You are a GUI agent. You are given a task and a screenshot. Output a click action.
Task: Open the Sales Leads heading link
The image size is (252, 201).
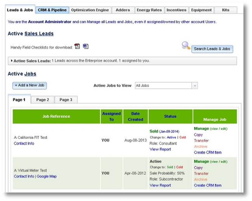[x=39, y=33]
